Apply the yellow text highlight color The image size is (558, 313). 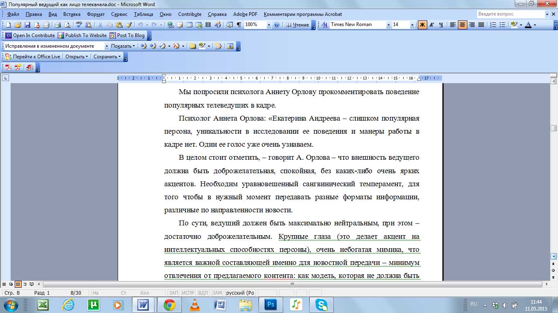pyautogui.click(x=513, y=25)
